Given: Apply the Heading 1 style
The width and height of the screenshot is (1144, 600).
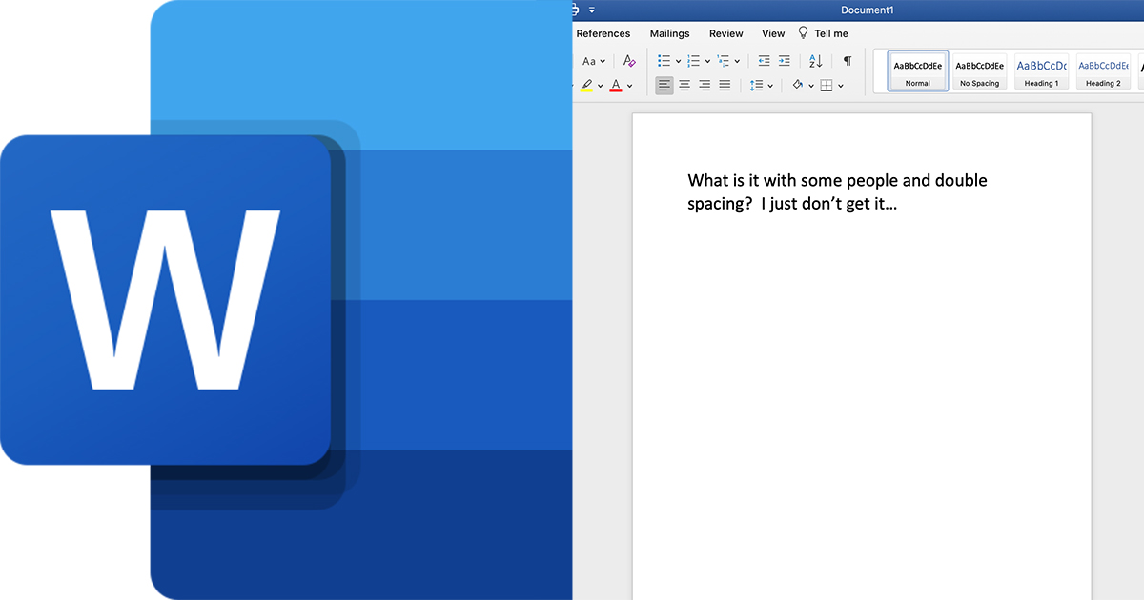Looking at the screenshot, I should point(1041,71).
